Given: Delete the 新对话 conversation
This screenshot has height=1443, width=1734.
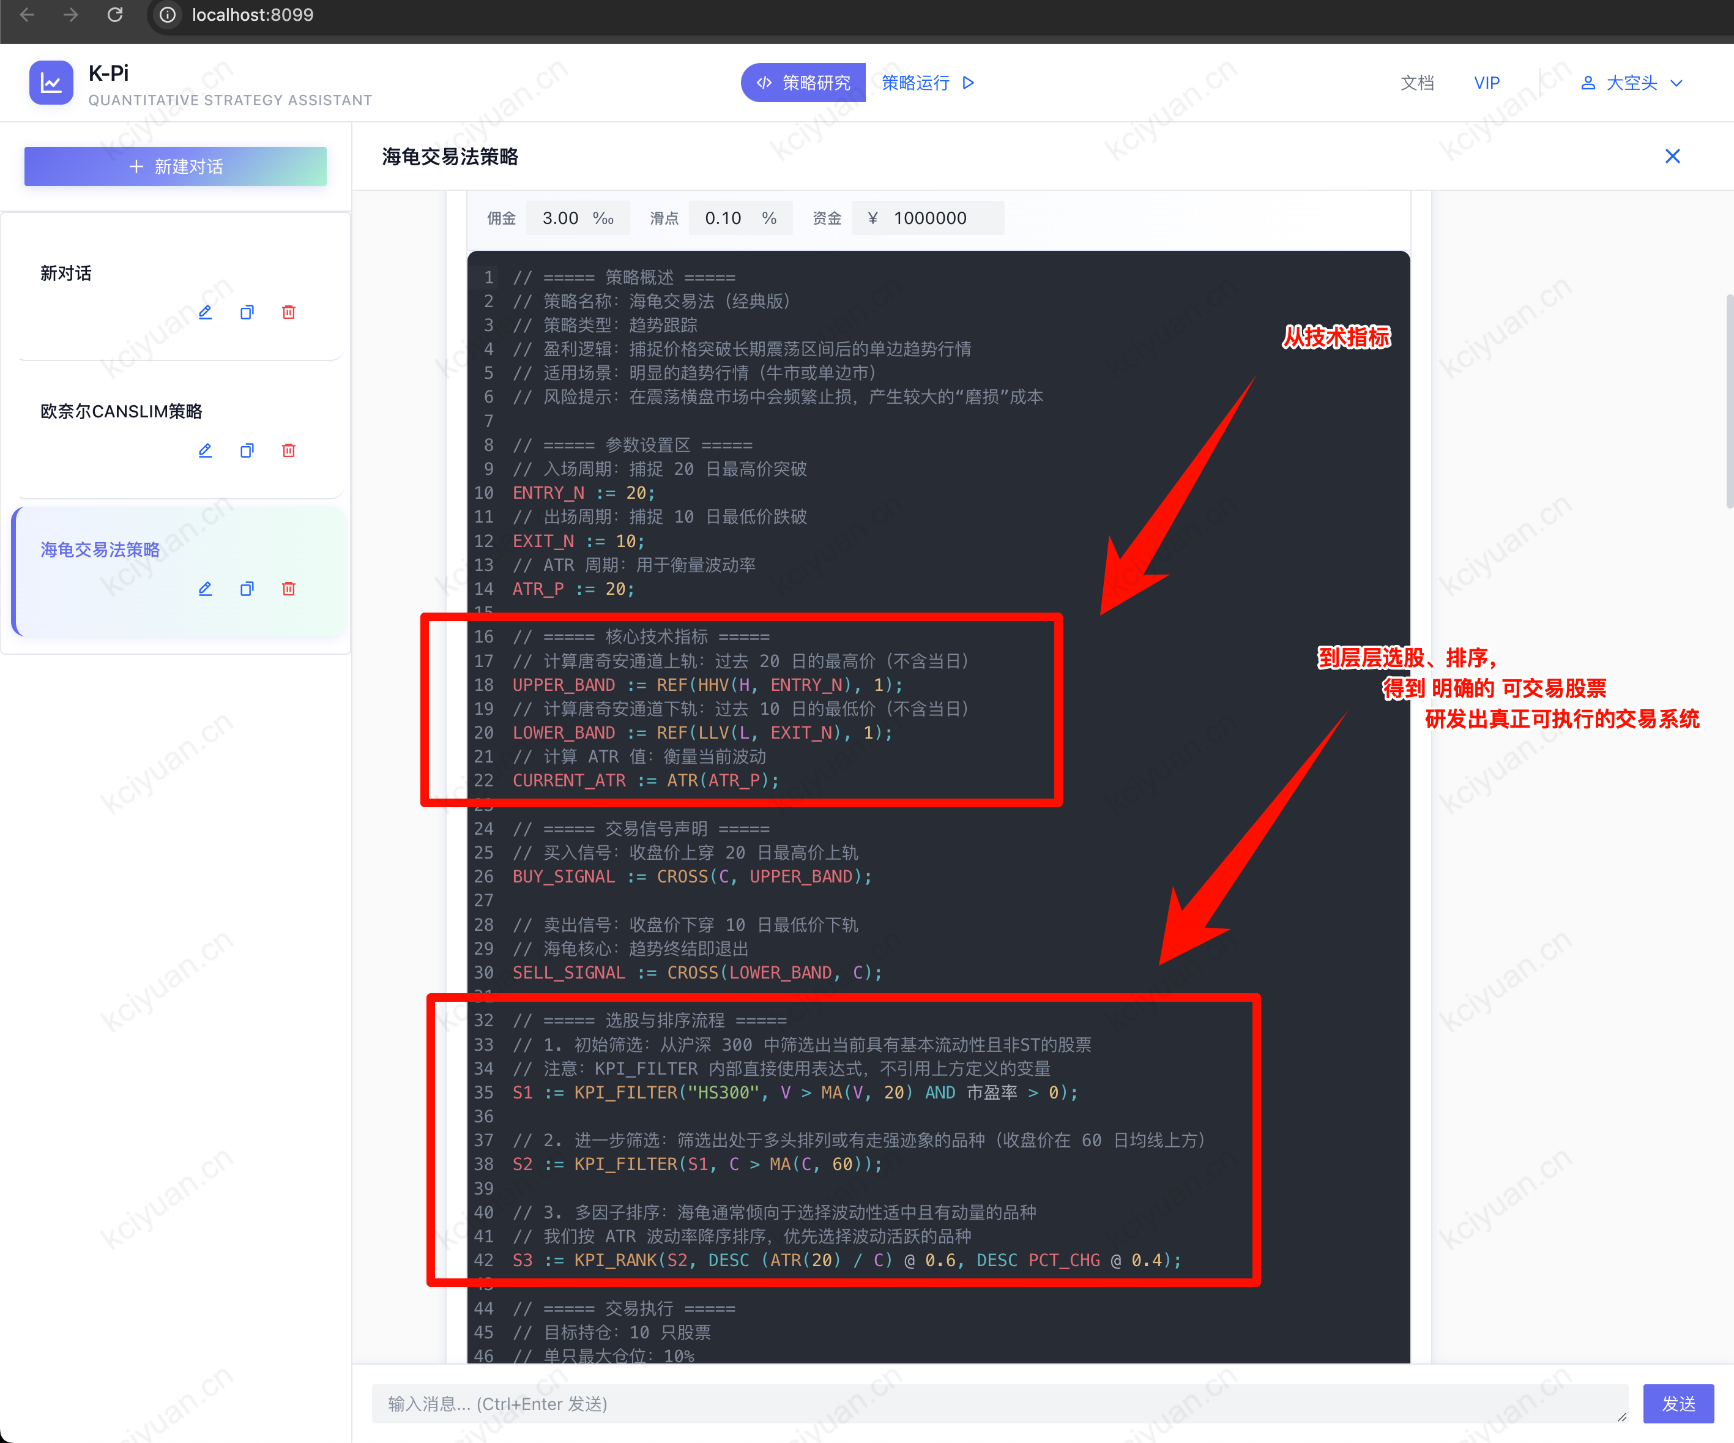Looking at the screenshot, I should pos(289,312).
